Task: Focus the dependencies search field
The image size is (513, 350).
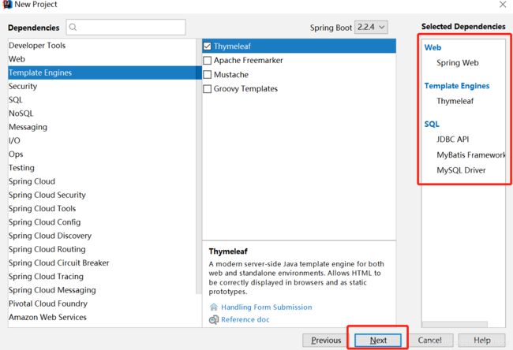Action: [126, 27]
